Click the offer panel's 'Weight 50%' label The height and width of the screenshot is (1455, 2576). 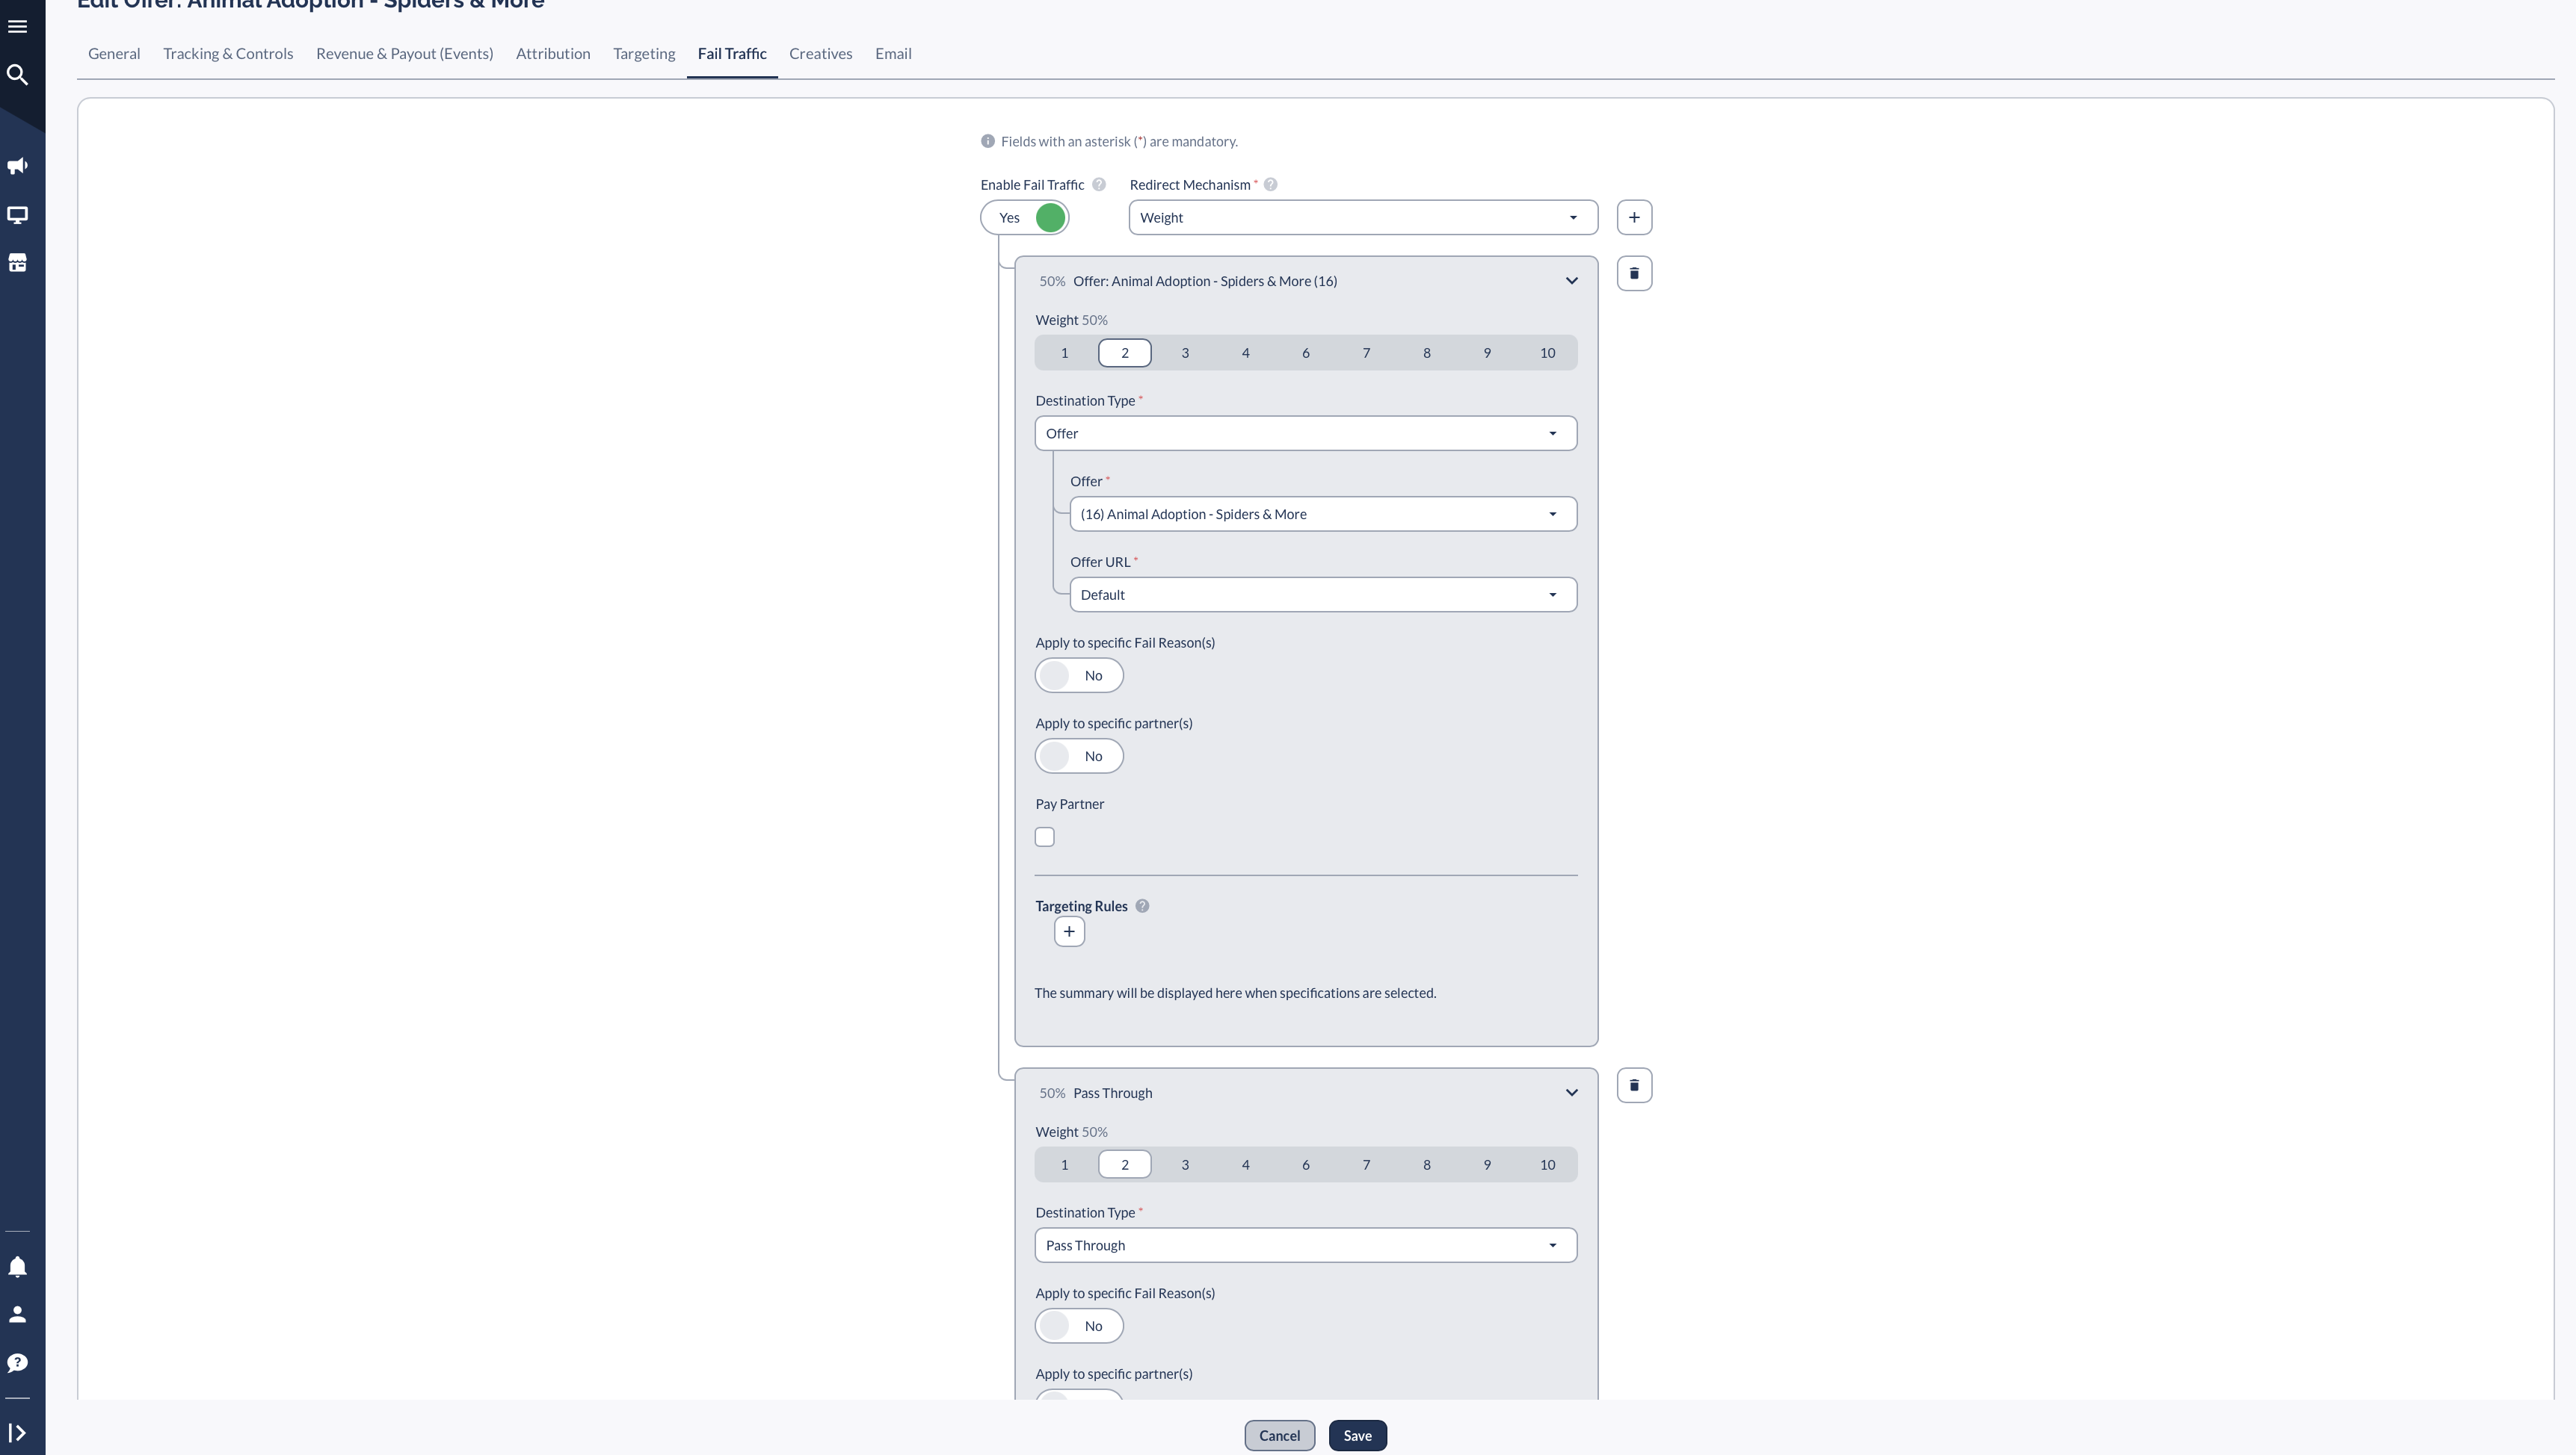(x=1071, y=320)
